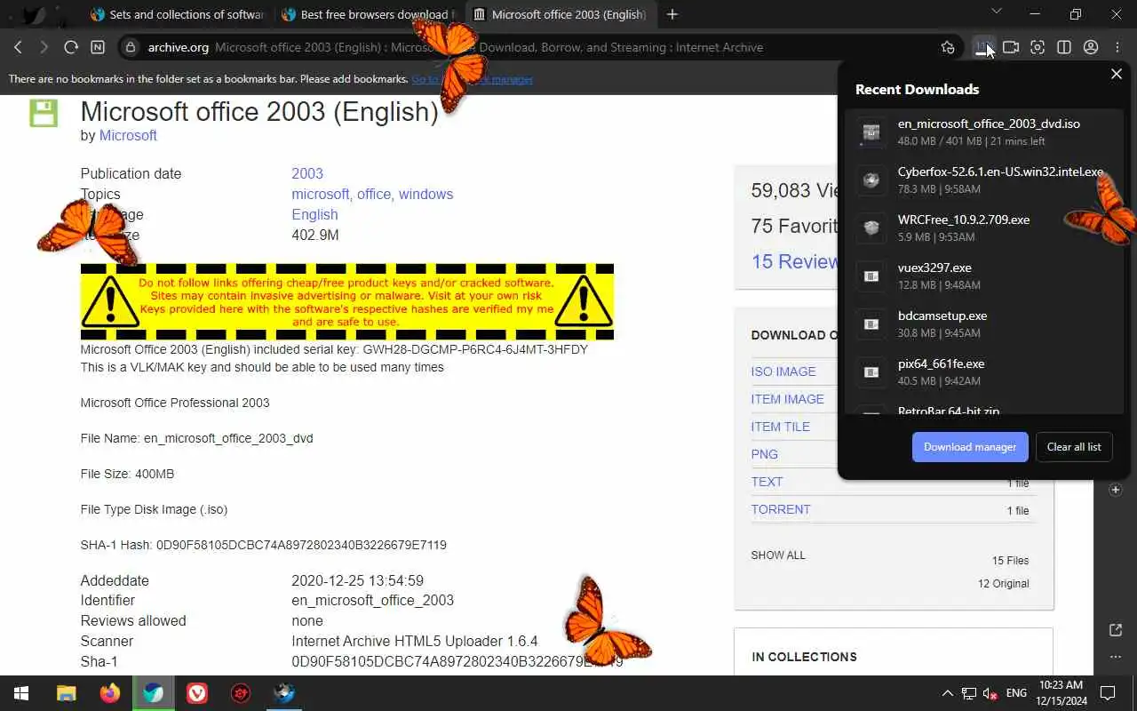Image resolution: width=1137 pixels, height=711 pixels.
Task: Click the pix64_661fe.exe file icon
Action: (871, 372)
